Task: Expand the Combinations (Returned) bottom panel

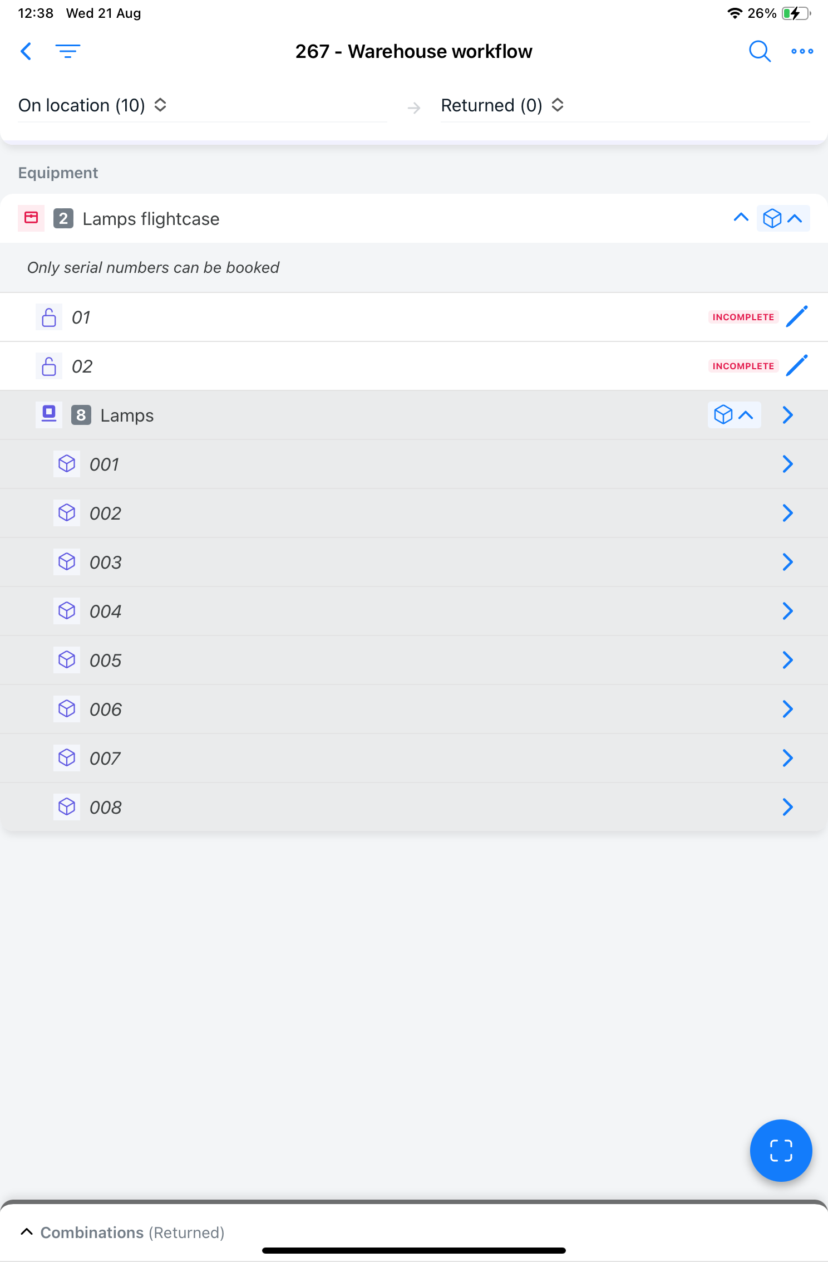Action: pos(122,1232)
